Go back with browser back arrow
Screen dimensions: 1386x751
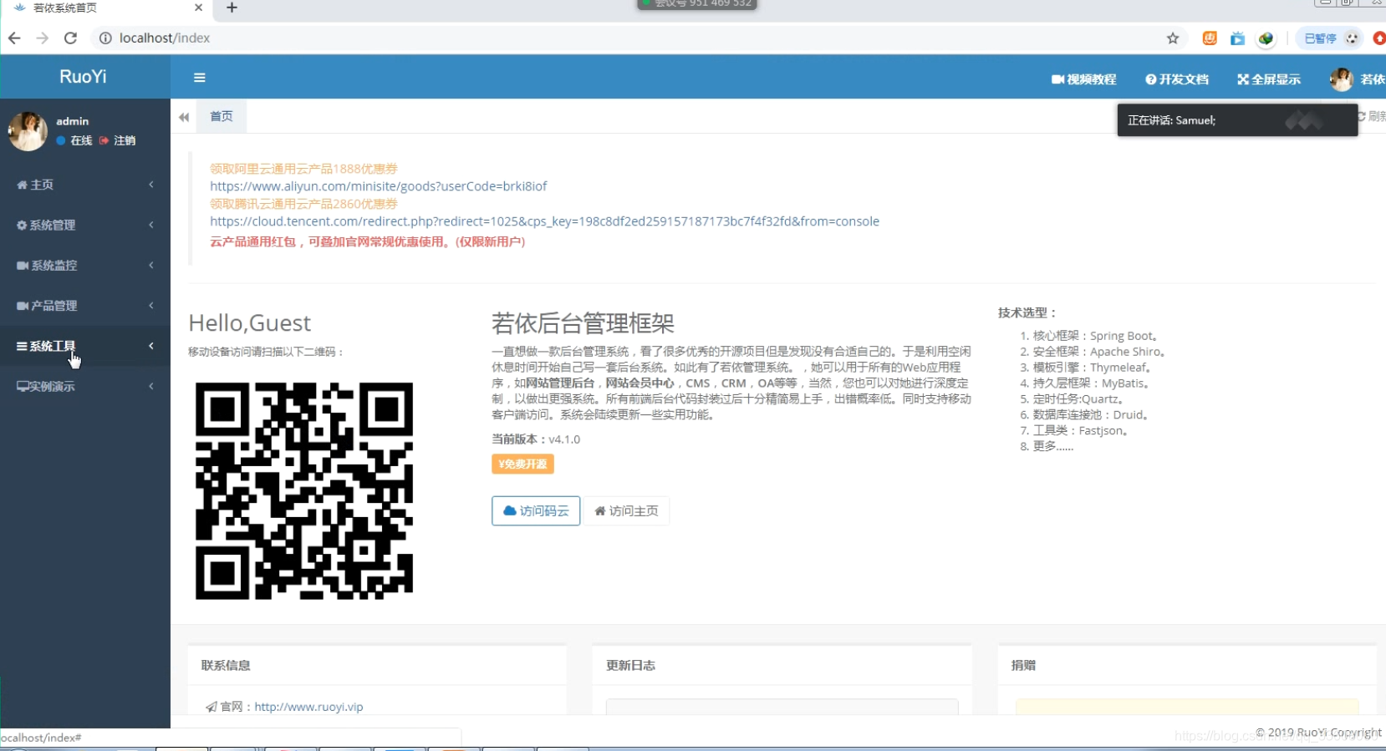(14, 38)
